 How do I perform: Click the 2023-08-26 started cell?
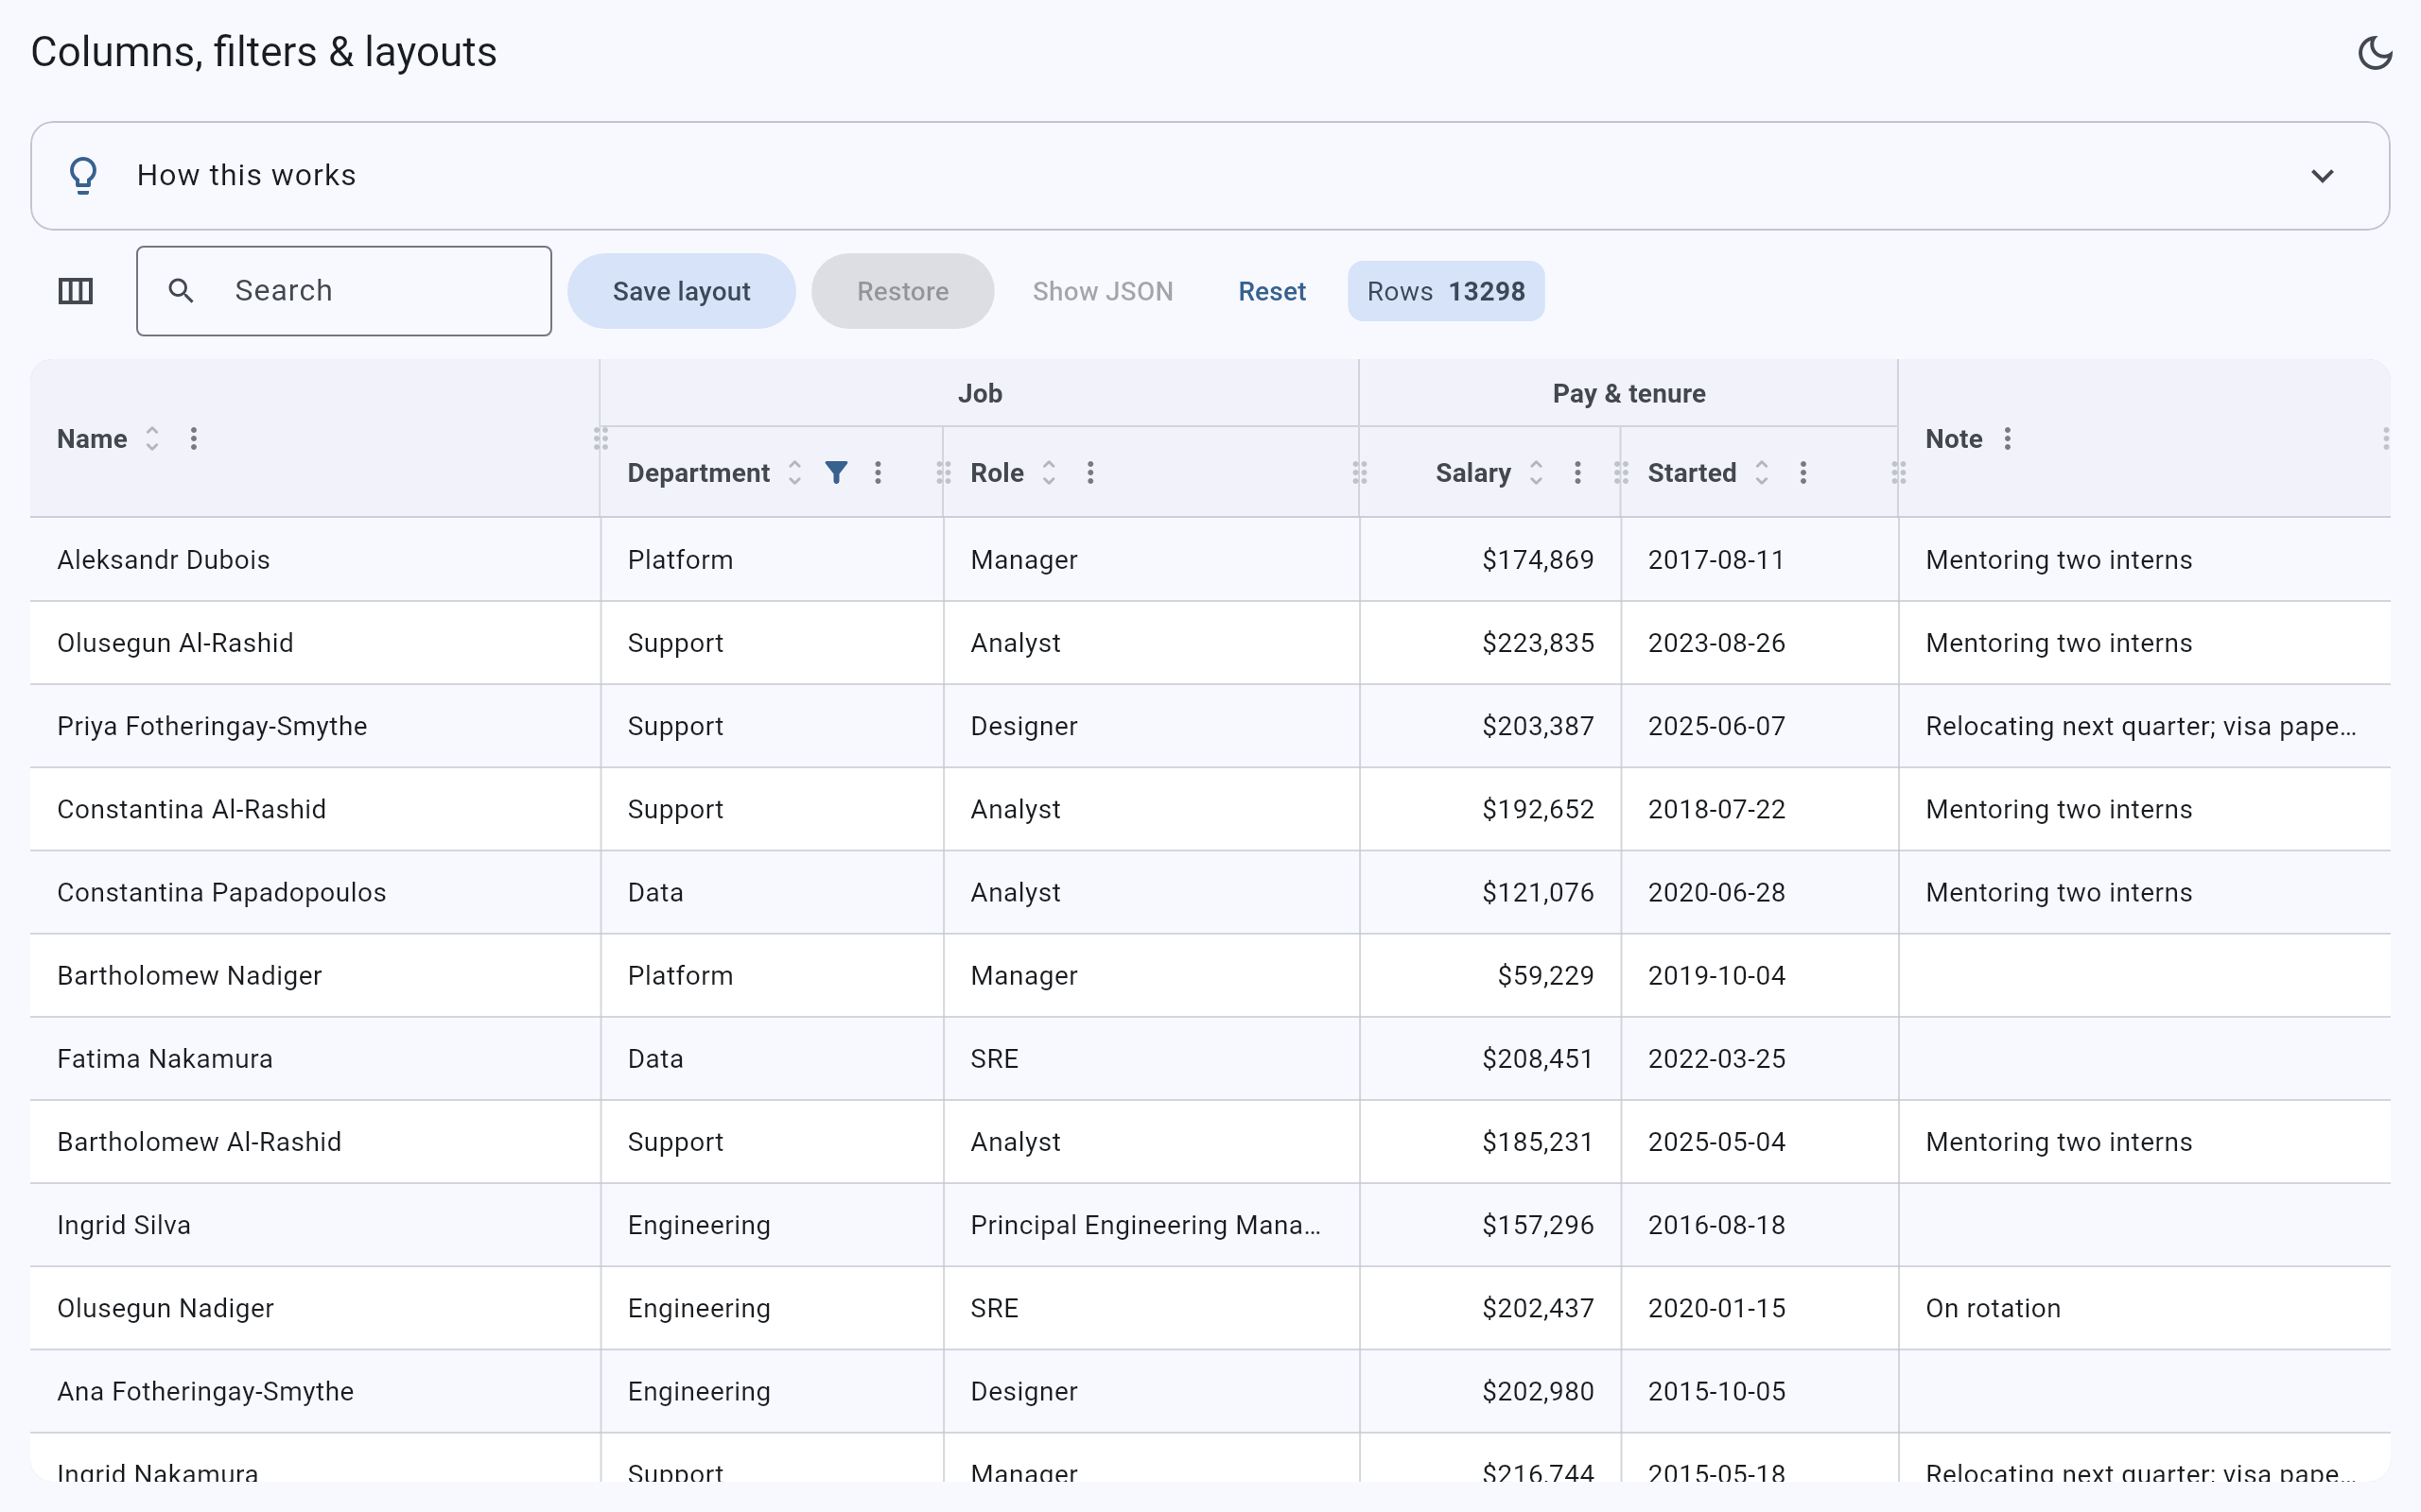(1760, 643)
